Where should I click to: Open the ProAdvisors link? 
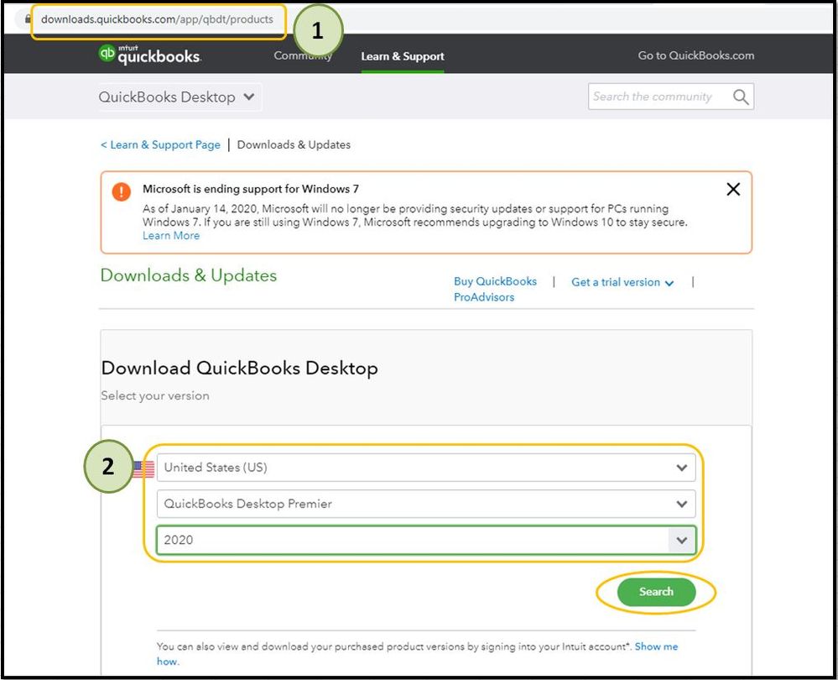click(484, 297)
